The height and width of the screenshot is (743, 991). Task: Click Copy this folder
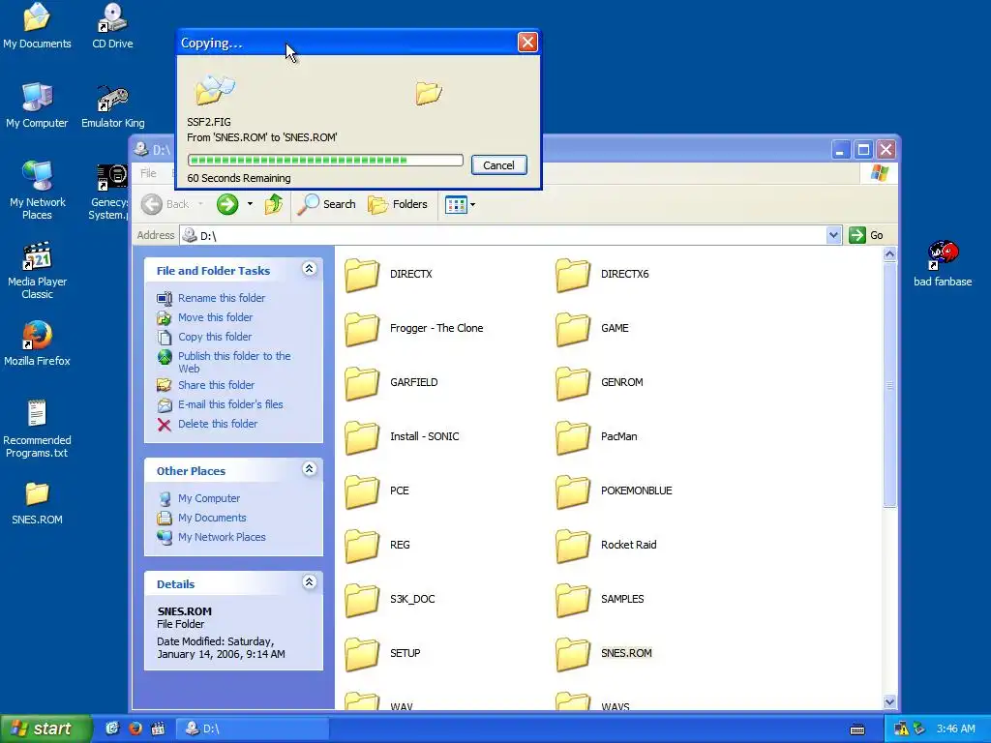coord(204,337)
